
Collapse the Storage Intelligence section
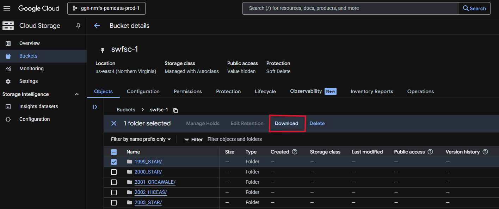tap(77, 94)
